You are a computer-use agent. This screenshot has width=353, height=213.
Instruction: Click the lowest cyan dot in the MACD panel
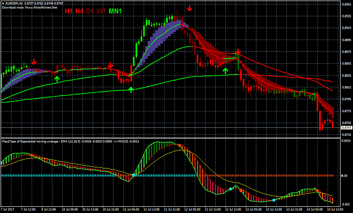[x=274, y=200]
